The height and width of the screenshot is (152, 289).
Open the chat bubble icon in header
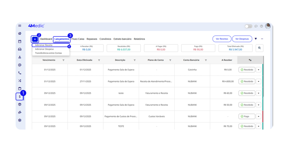[x=256, y=26]
